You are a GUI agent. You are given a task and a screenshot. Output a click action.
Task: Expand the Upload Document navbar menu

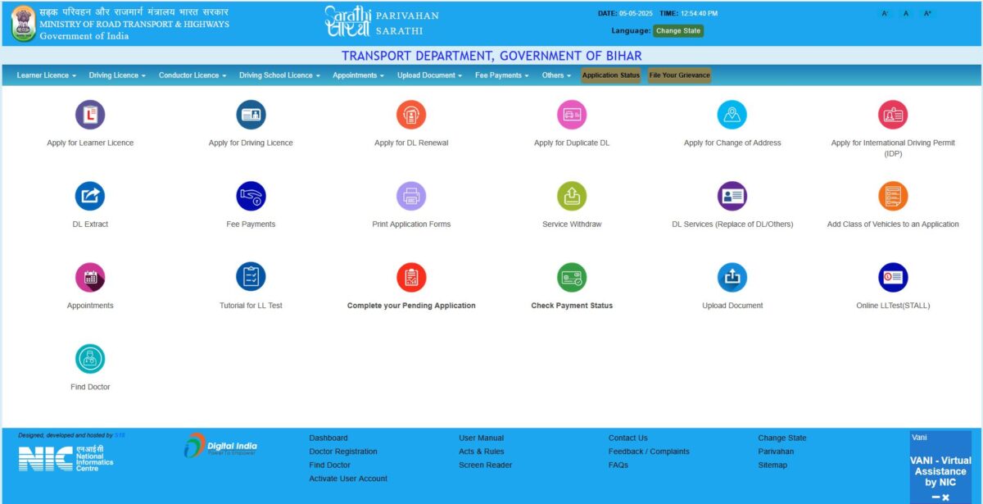(x=430, y=75)
